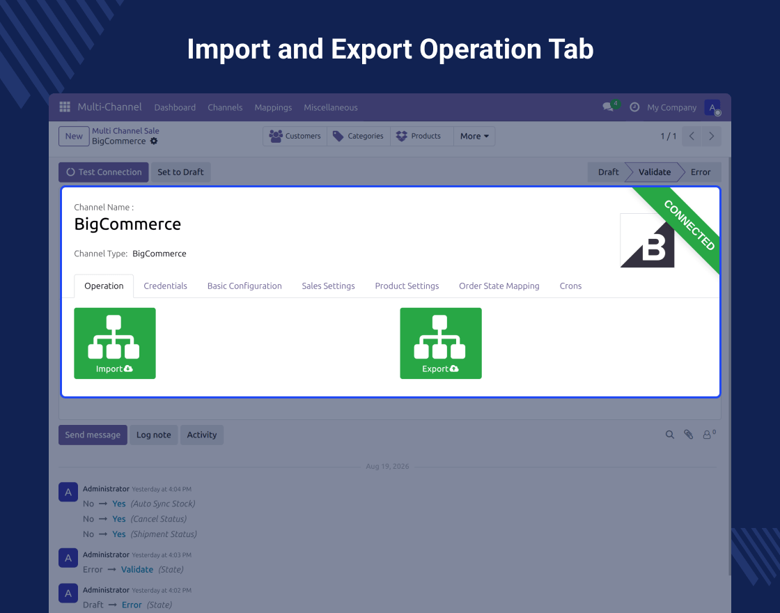Click the green Import operation tile
The height and width of the screenshot is (613, 780).
tap(115, 343)
